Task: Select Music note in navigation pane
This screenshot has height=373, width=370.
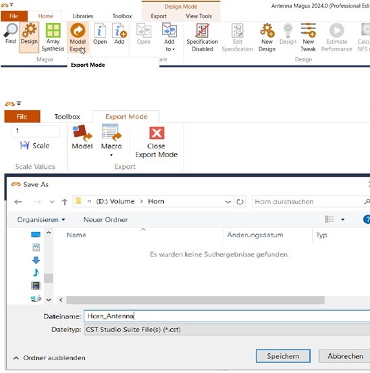Action: point(36,272)
